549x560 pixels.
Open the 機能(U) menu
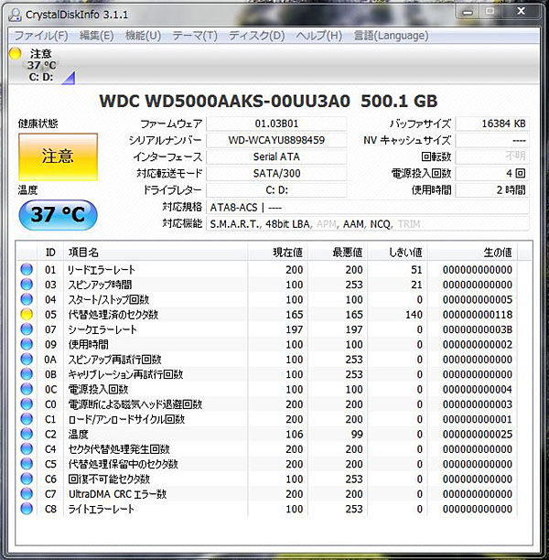(x=143, y=36)
